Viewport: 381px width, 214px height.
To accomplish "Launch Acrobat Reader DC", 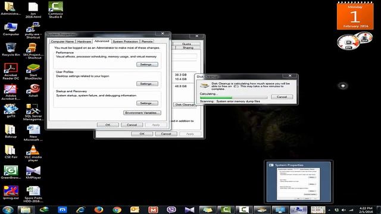I will [11, 71].
